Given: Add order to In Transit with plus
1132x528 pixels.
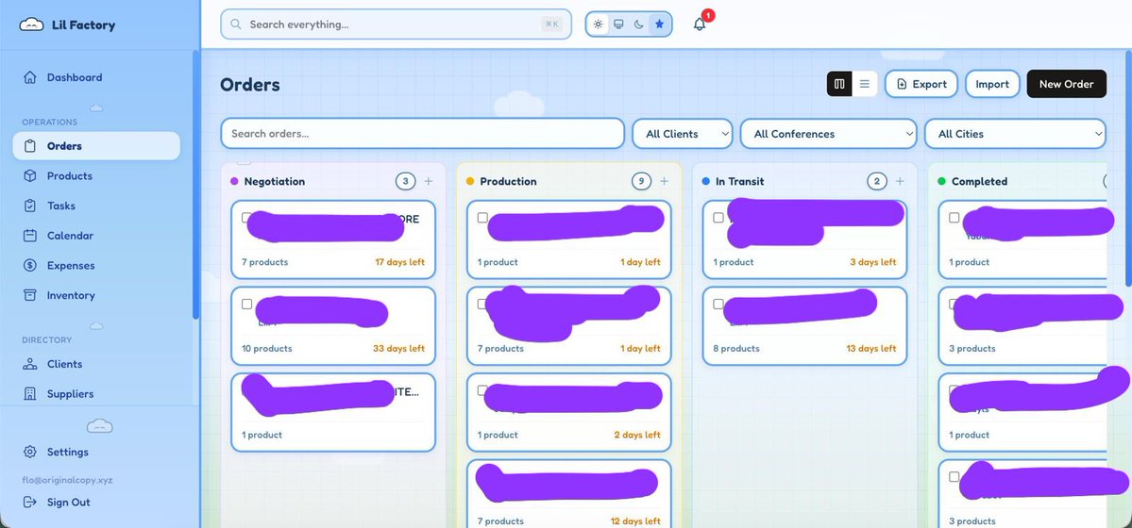Looking at the screenshot, I should tap(900, 181).
